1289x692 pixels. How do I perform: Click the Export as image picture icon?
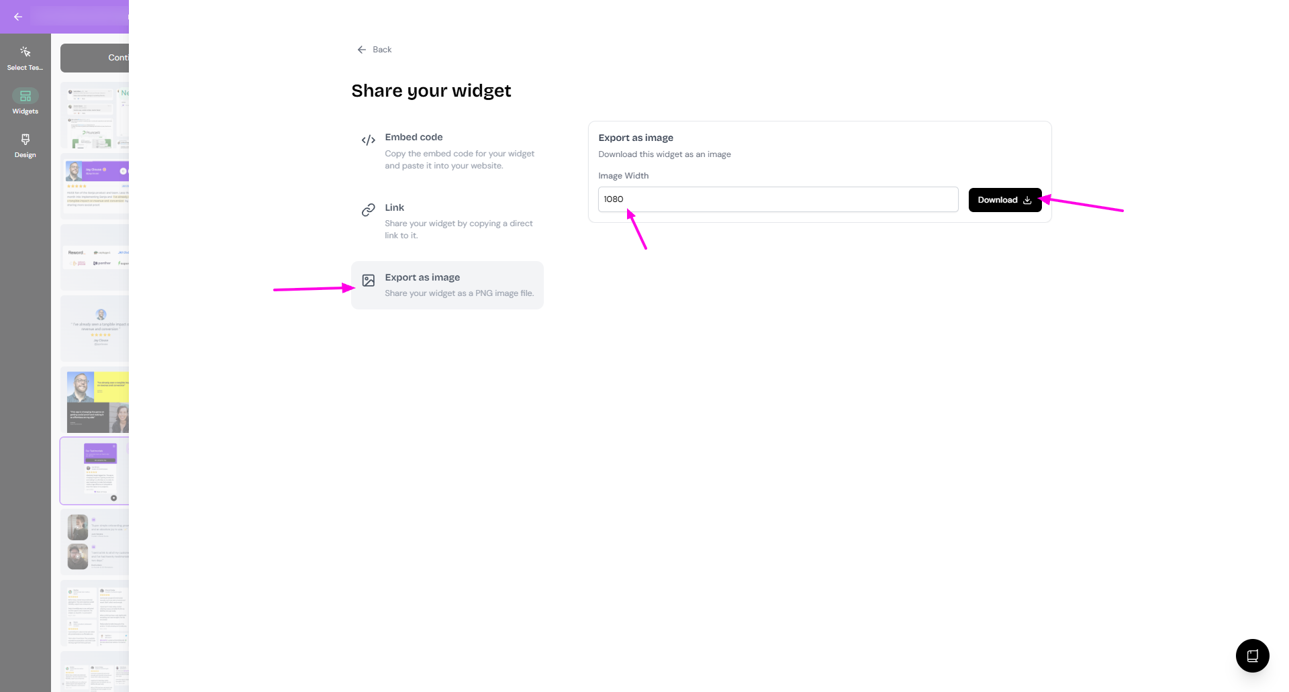pos(368,281)
